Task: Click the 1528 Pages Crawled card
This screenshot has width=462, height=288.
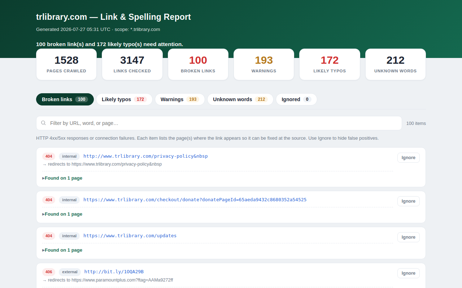Action: pyautogui.click(x=66, y=64)
